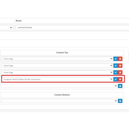This screenshot has width=129, height=129.
Task: Open the third Home Page dropdown
Action: 58,72
